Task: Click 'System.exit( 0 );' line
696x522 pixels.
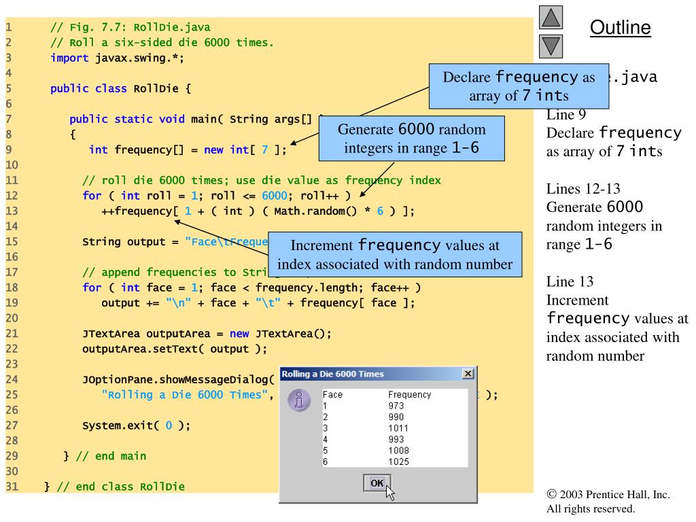Action: (136, 425)
